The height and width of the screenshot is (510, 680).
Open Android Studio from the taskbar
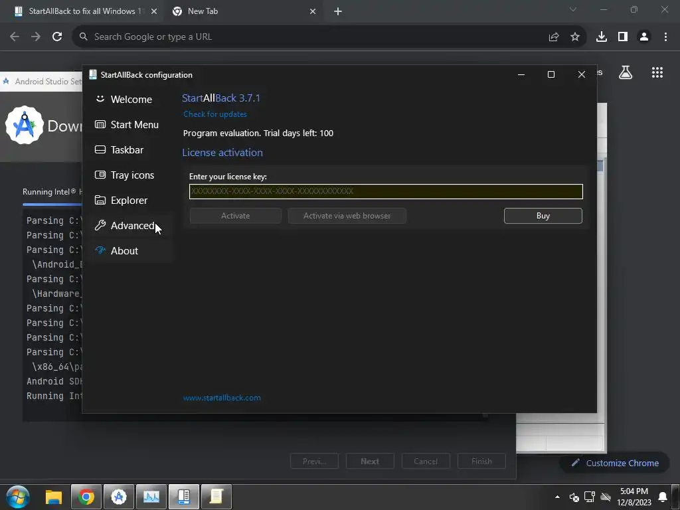(x=119, y=497)
